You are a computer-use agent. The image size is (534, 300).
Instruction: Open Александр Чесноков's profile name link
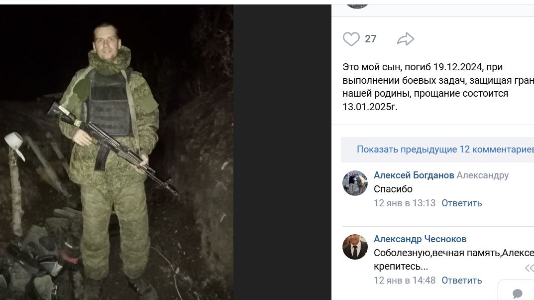pyautogui.click(x=420, y=239)
